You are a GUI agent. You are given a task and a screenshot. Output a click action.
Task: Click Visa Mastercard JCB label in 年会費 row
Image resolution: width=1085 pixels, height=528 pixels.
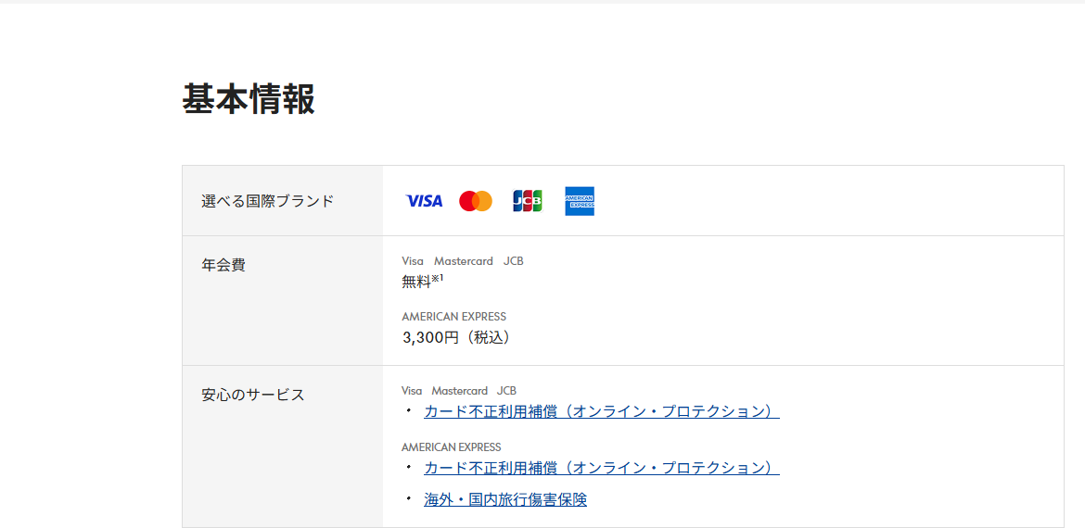click(x=462, y=261)
